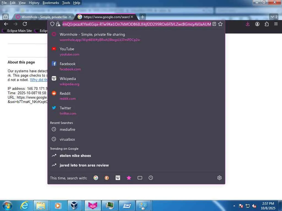This screenshot has width=282, height=211.
Task: Search this time with Wikipedia
Action: [x=118, y=178]
